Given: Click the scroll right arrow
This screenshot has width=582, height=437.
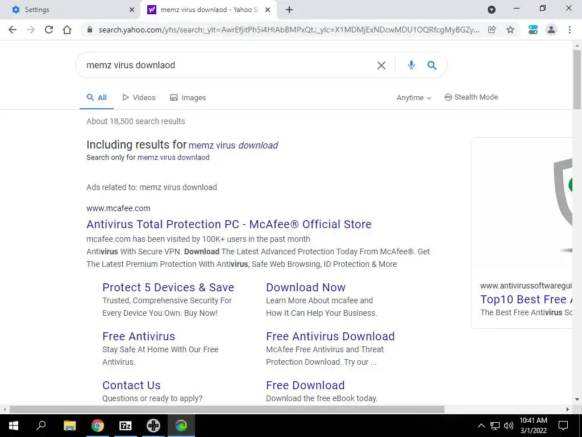Looking at the screenshot, I should click(568, 410).
